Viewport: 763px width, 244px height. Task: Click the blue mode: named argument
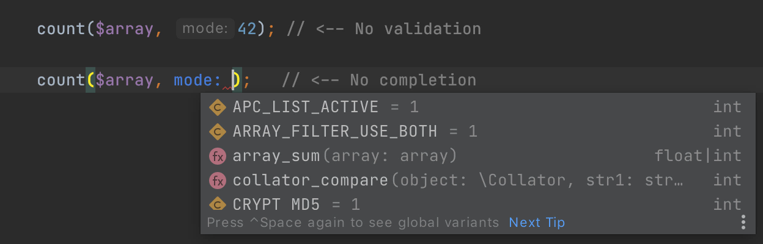197,80
